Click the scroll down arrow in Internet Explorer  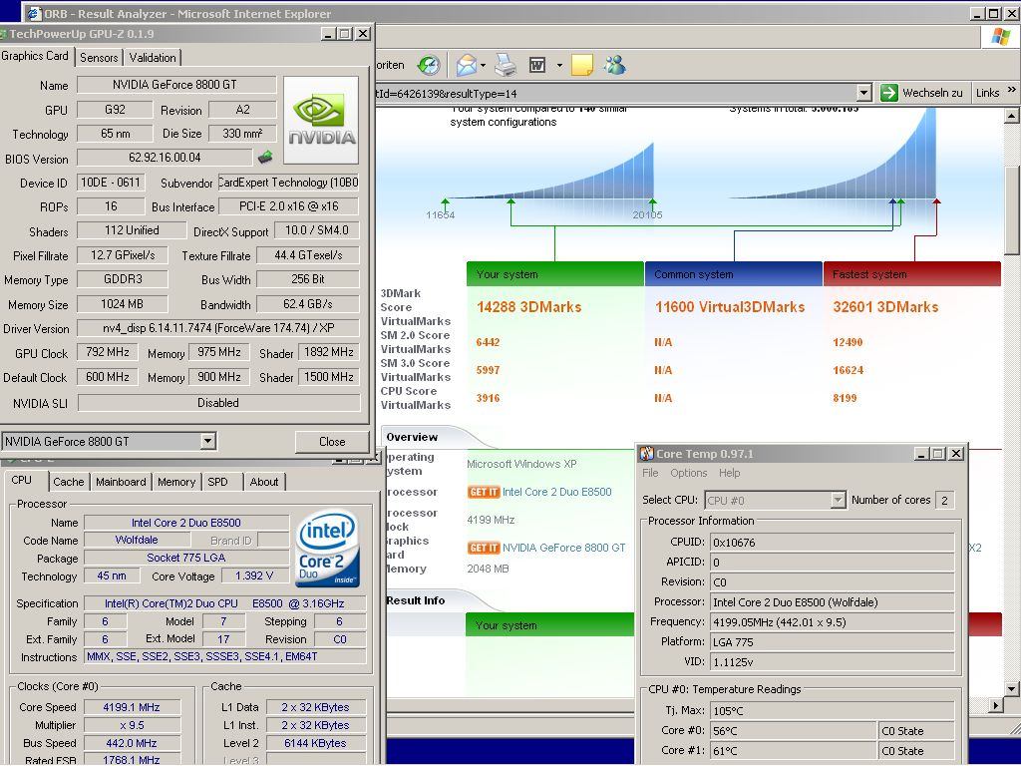(x=1011, y=688)
